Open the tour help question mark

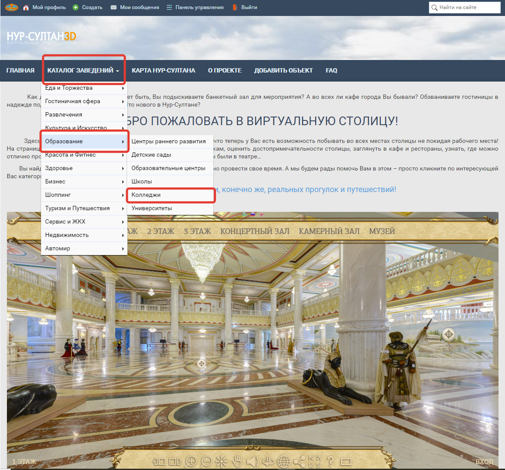(330, 461)
